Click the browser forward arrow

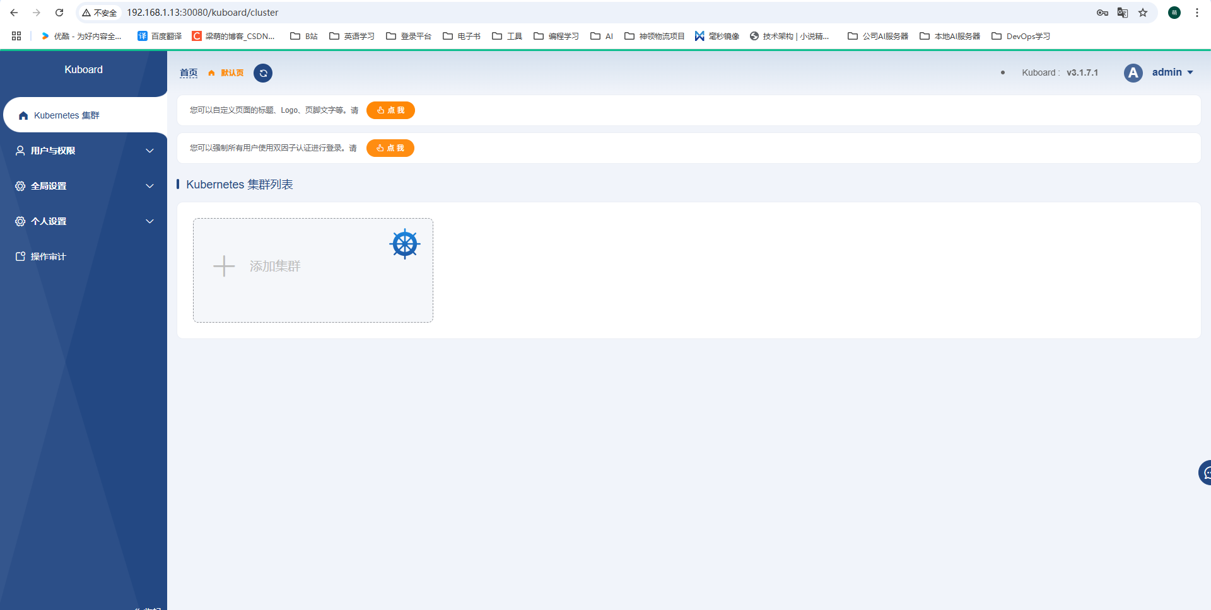37,13
